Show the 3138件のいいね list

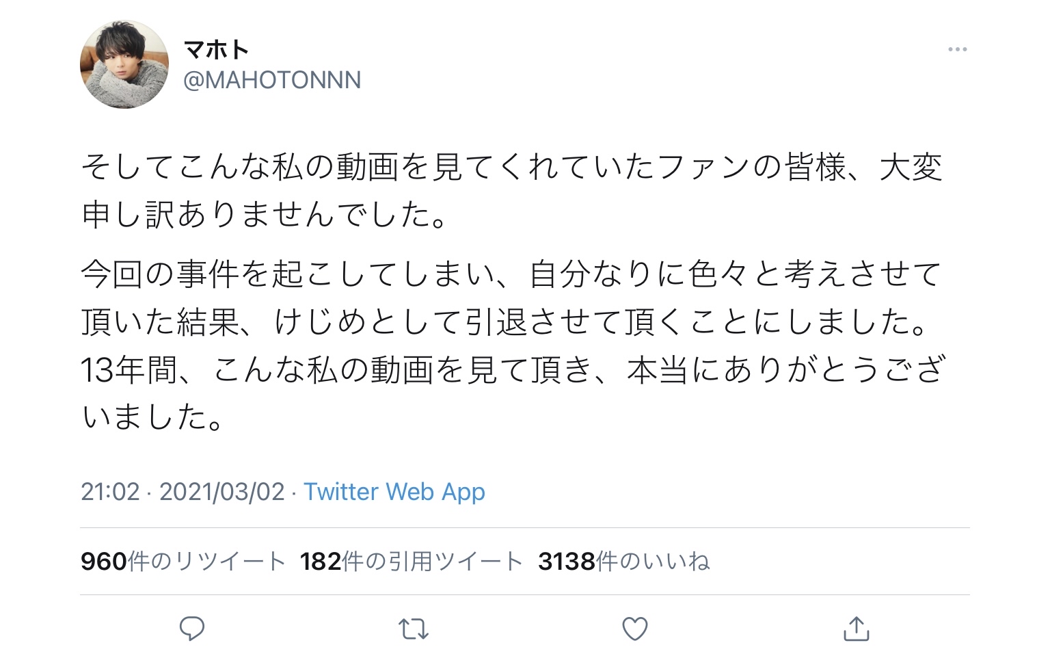624,562
